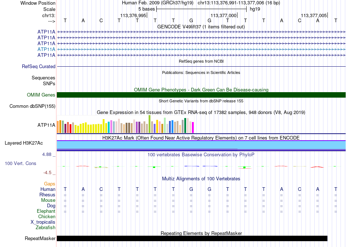Select the OMIM Genes track label
Viewport: 346px width, 247px height.
click(41, 95)
